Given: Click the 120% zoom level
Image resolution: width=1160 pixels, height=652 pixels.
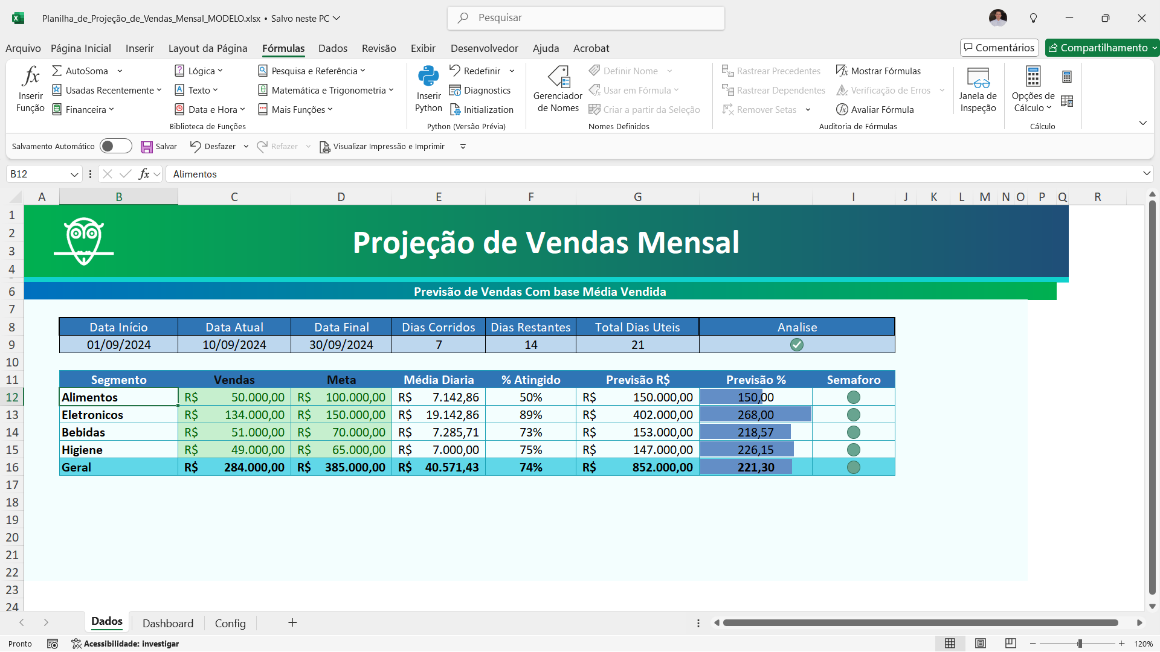Looking at the screenshot, I should (1143, 644).
